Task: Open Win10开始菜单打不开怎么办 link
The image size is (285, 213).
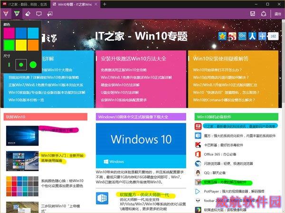Action: click(218, 70)
